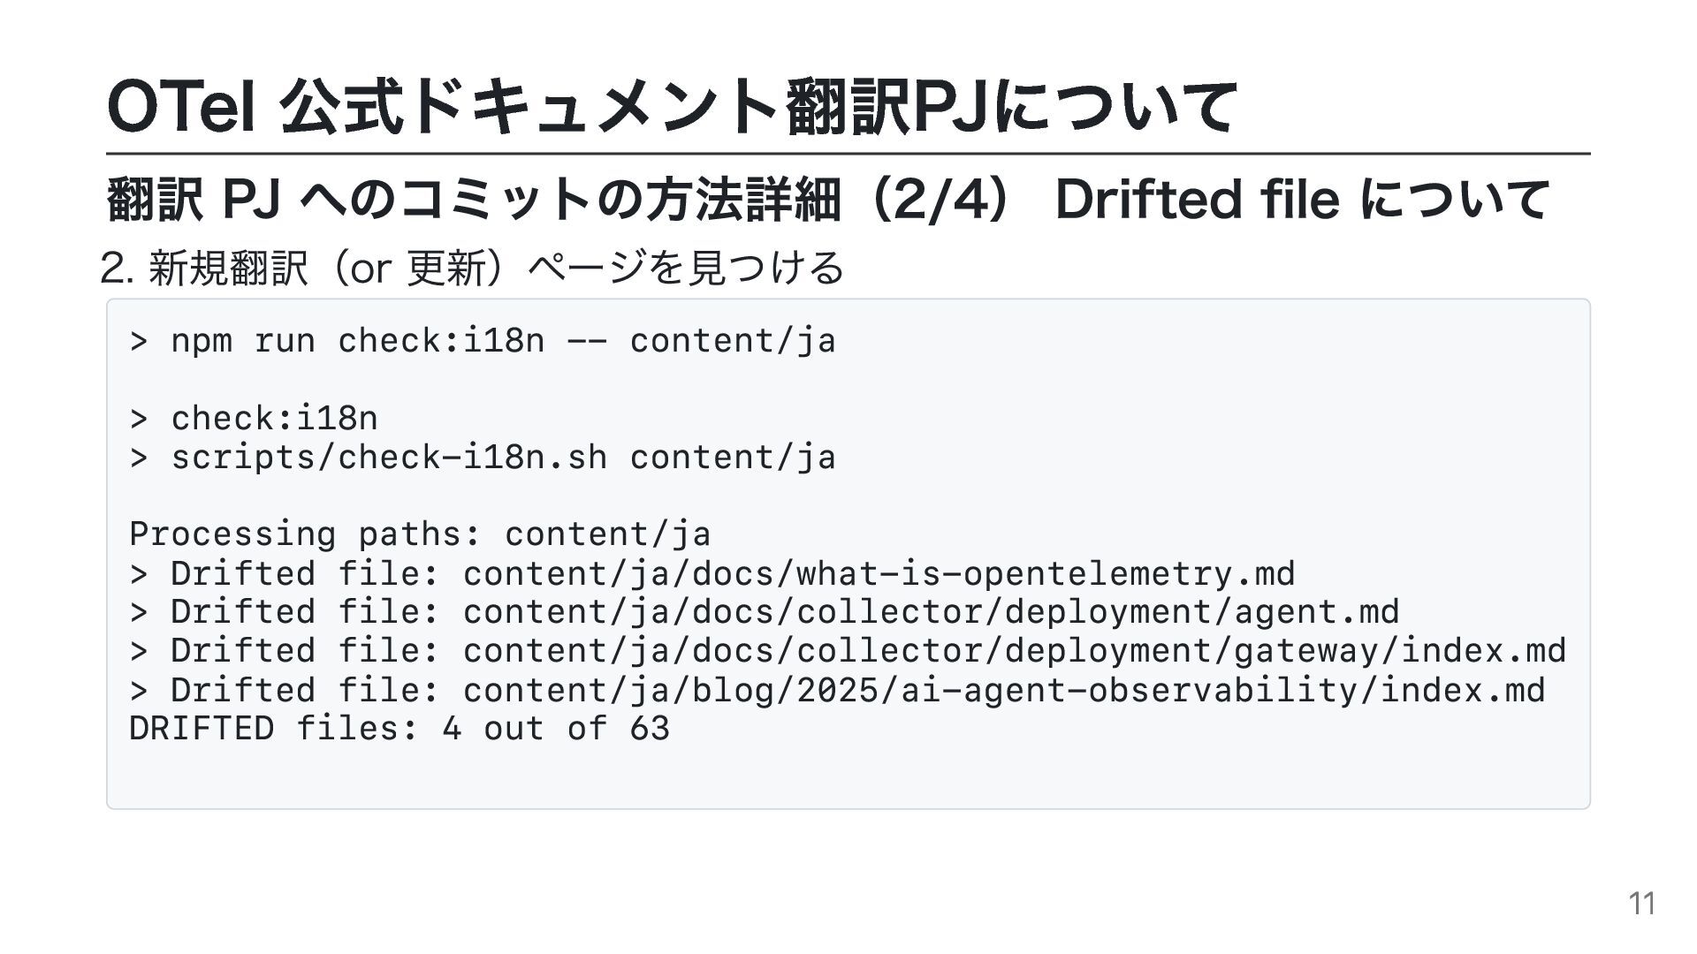Click the empty area at bottom of code block
The width and height of the screenshot is (1697, 954).
click(848, 777)
